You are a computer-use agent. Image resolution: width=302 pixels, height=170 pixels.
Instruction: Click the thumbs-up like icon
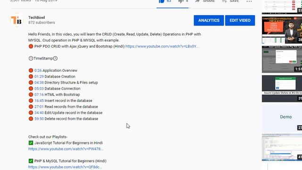(161, 1)
